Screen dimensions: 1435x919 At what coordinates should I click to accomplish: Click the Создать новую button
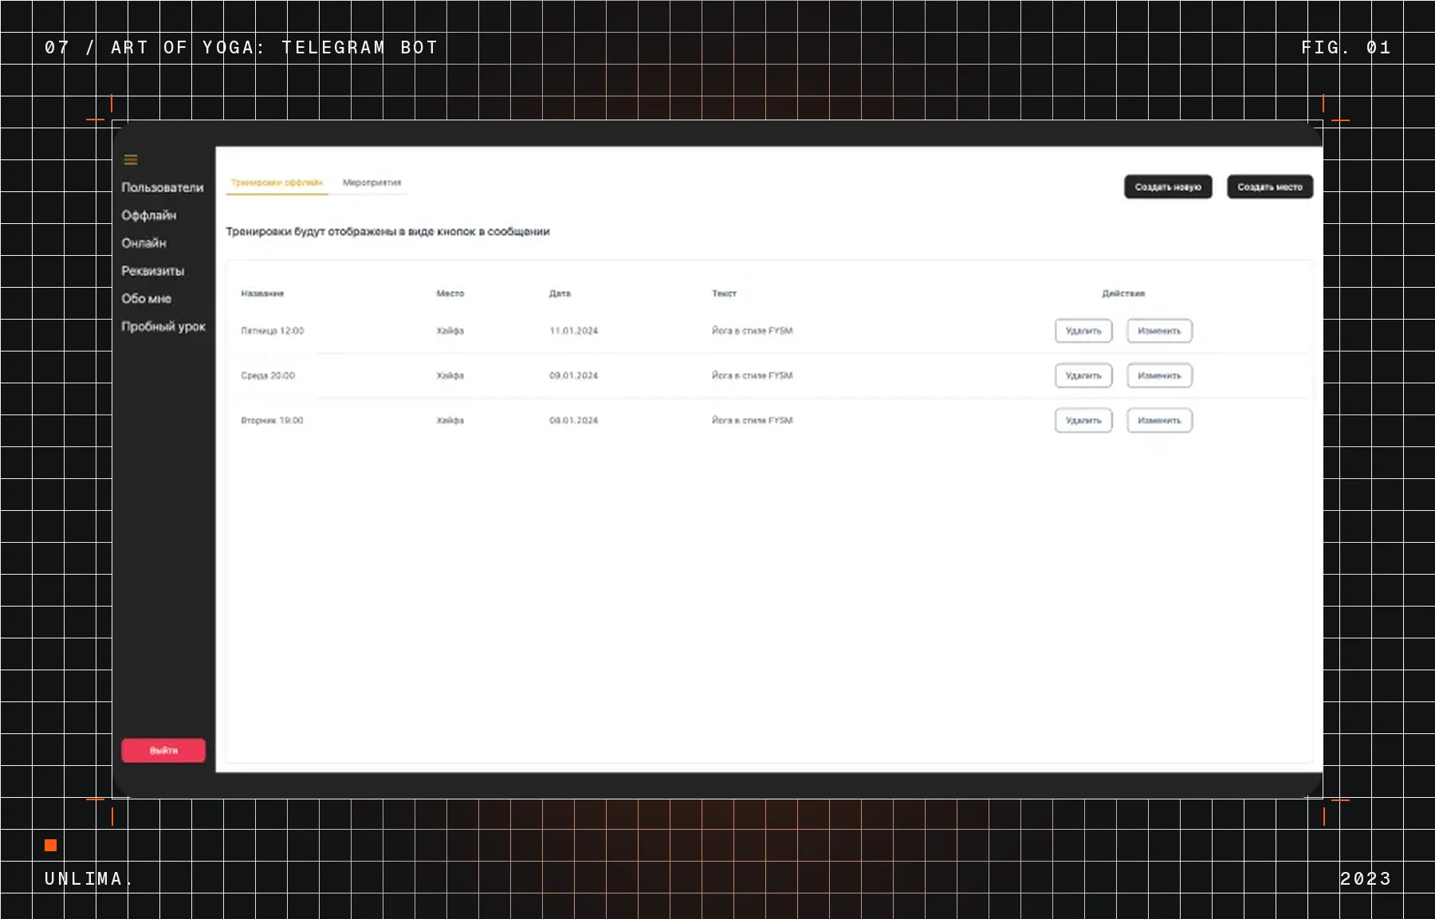1168,187
